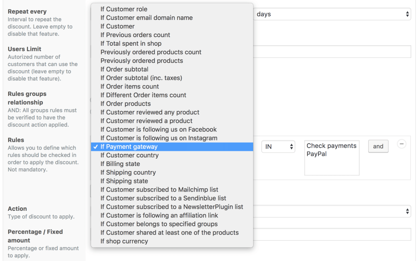The width and height of the screenshot is (418, 261).
Task: Choose the "If Billing state" rule
Action: click(120, 164)
